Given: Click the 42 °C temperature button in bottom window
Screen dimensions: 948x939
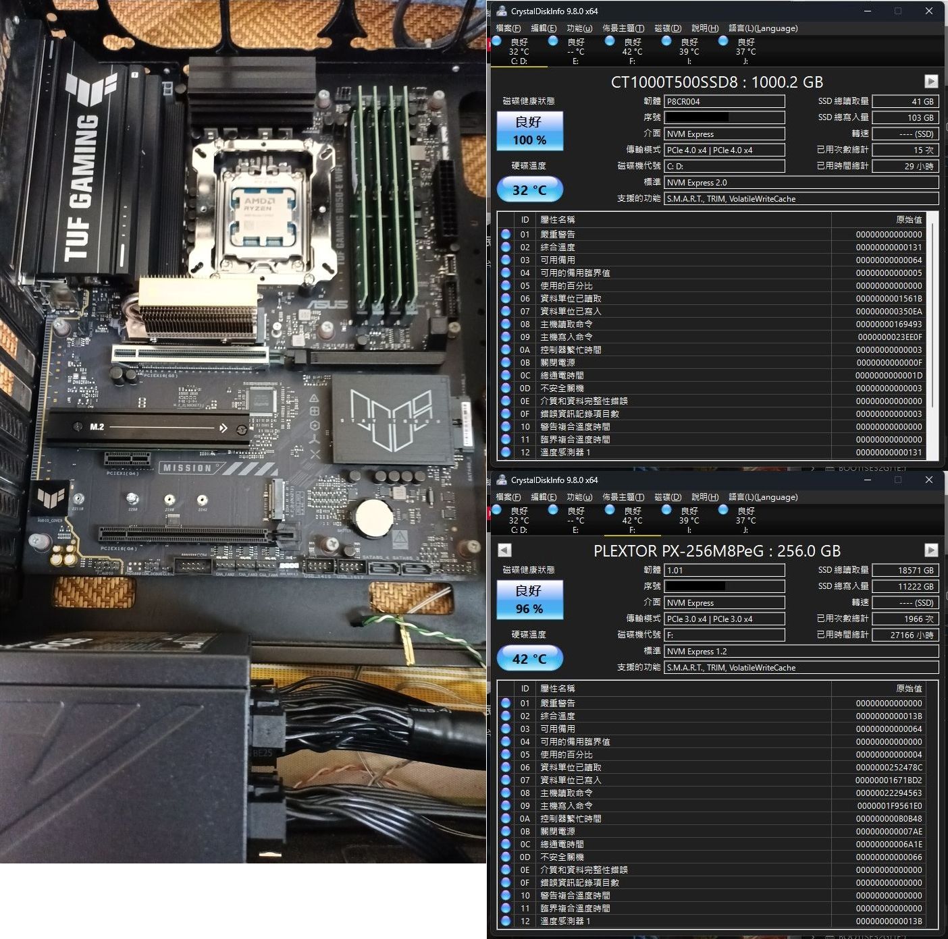Looking at the screenshot, I should pos(529,658).
